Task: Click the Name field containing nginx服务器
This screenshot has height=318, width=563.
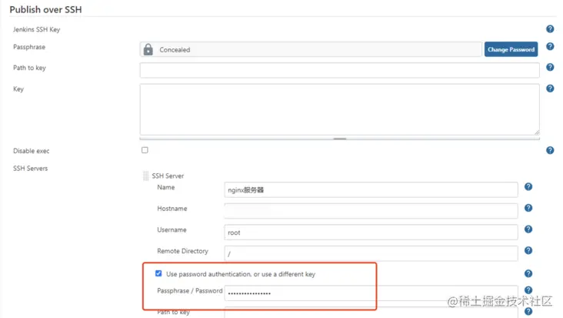Action: click(x=371, y=189)
